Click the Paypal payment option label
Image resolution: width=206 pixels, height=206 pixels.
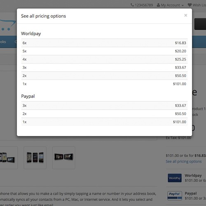point(191,193)
